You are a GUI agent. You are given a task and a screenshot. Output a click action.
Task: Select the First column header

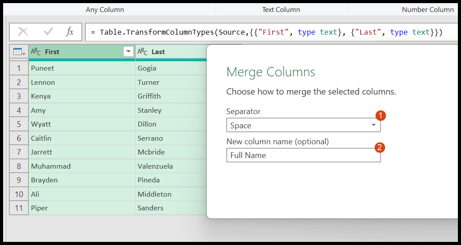[82, 52]
